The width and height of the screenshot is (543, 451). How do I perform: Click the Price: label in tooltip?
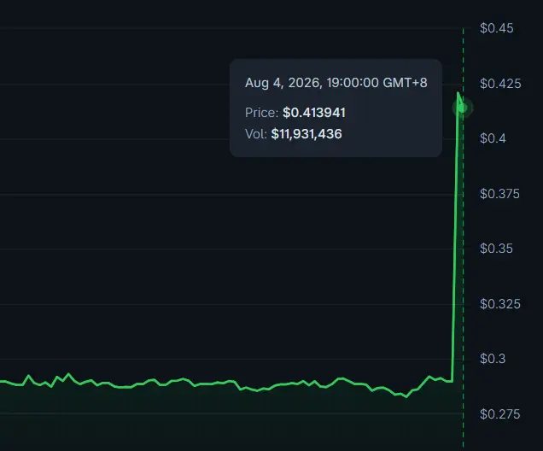tap(262, 113)
